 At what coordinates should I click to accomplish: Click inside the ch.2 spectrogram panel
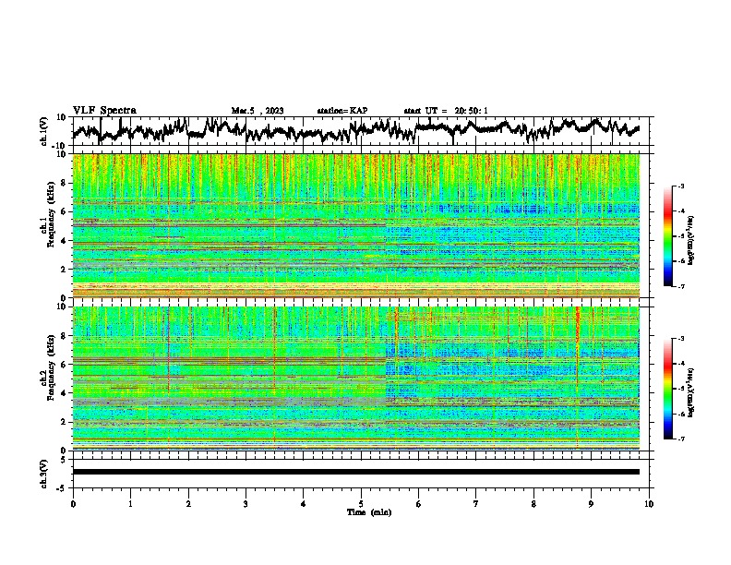(x=355, y=379)
